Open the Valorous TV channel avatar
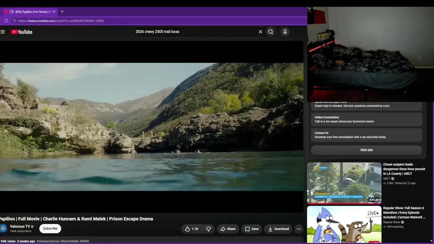Image resolution: width=434 pixels, height=244 pixels. (x=3, y=228)
